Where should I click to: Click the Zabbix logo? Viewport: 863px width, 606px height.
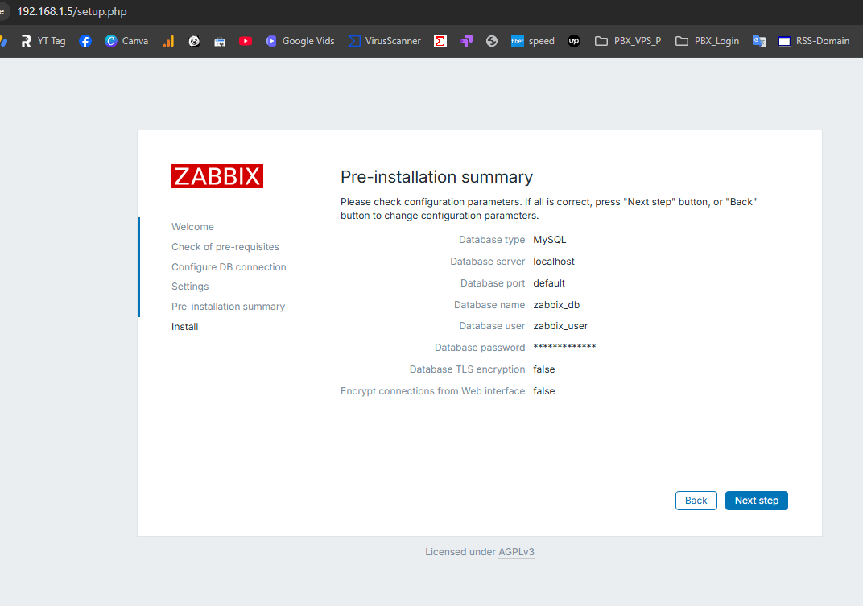[x=217, y=176]
